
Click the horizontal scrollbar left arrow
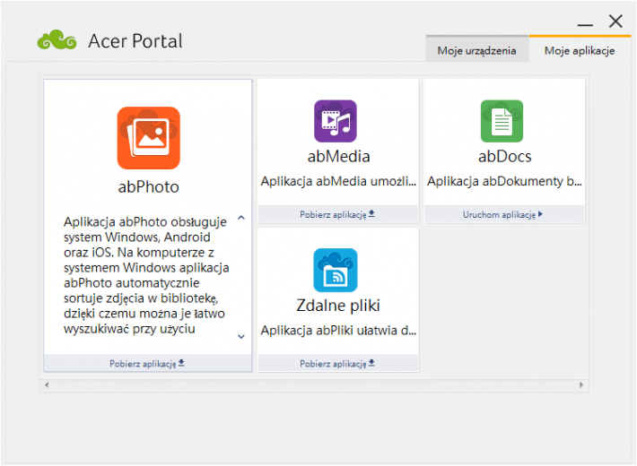47,384
